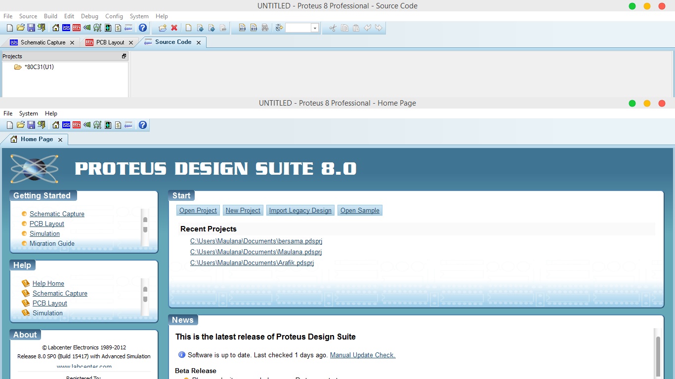Click the Open Sample button
This screenshot has height=379, width=675.
[360, 210]
